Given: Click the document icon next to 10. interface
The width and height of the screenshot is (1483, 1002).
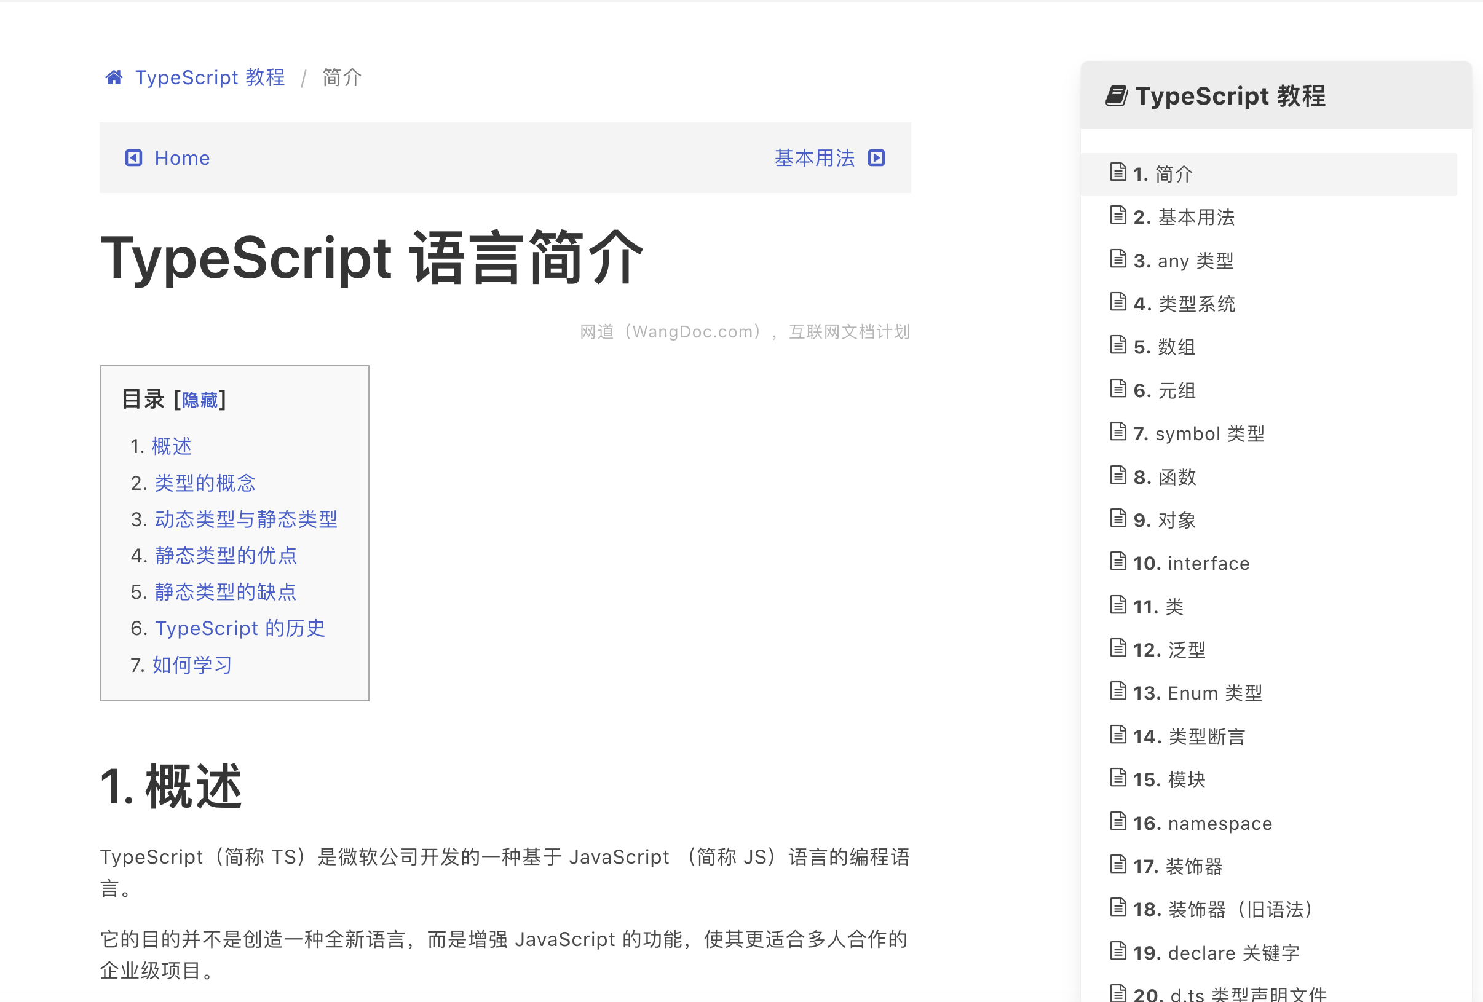Looking at the screenshot, I should click(1118, 561).
